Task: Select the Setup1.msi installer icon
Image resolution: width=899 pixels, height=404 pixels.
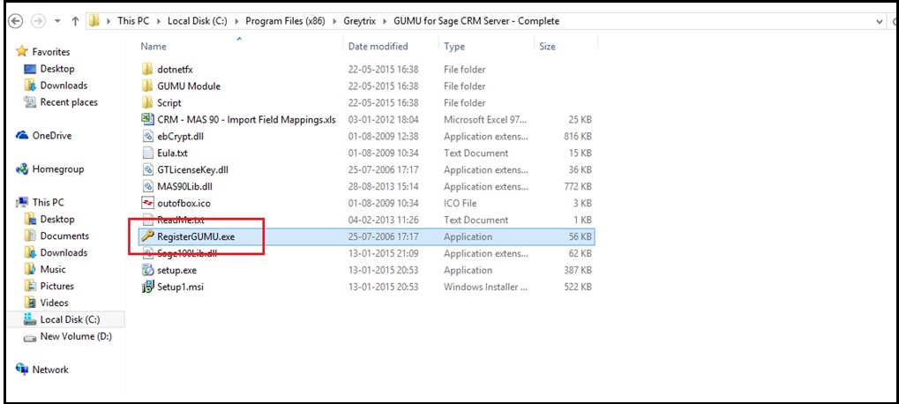Action: (x=147, y=287)
